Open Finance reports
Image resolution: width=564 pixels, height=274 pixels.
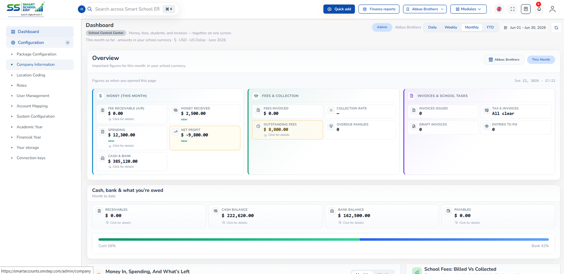(x=379, y=9)
